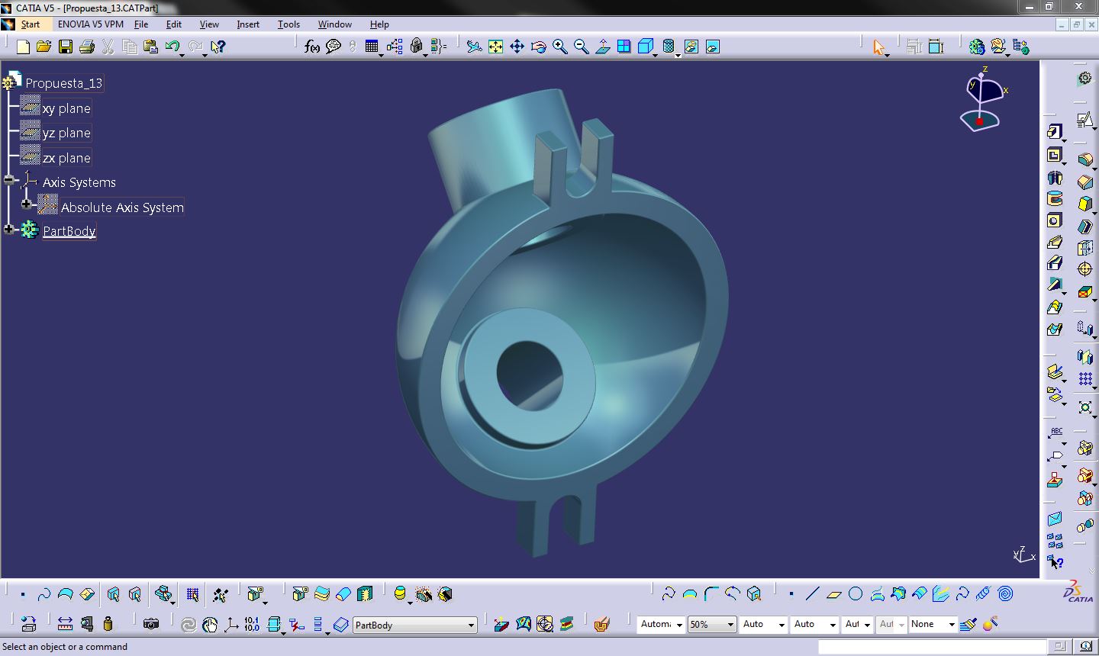Click the Capture camera icon
Image resolution: width=1099 pixels, height=656 pixels.
151,624
